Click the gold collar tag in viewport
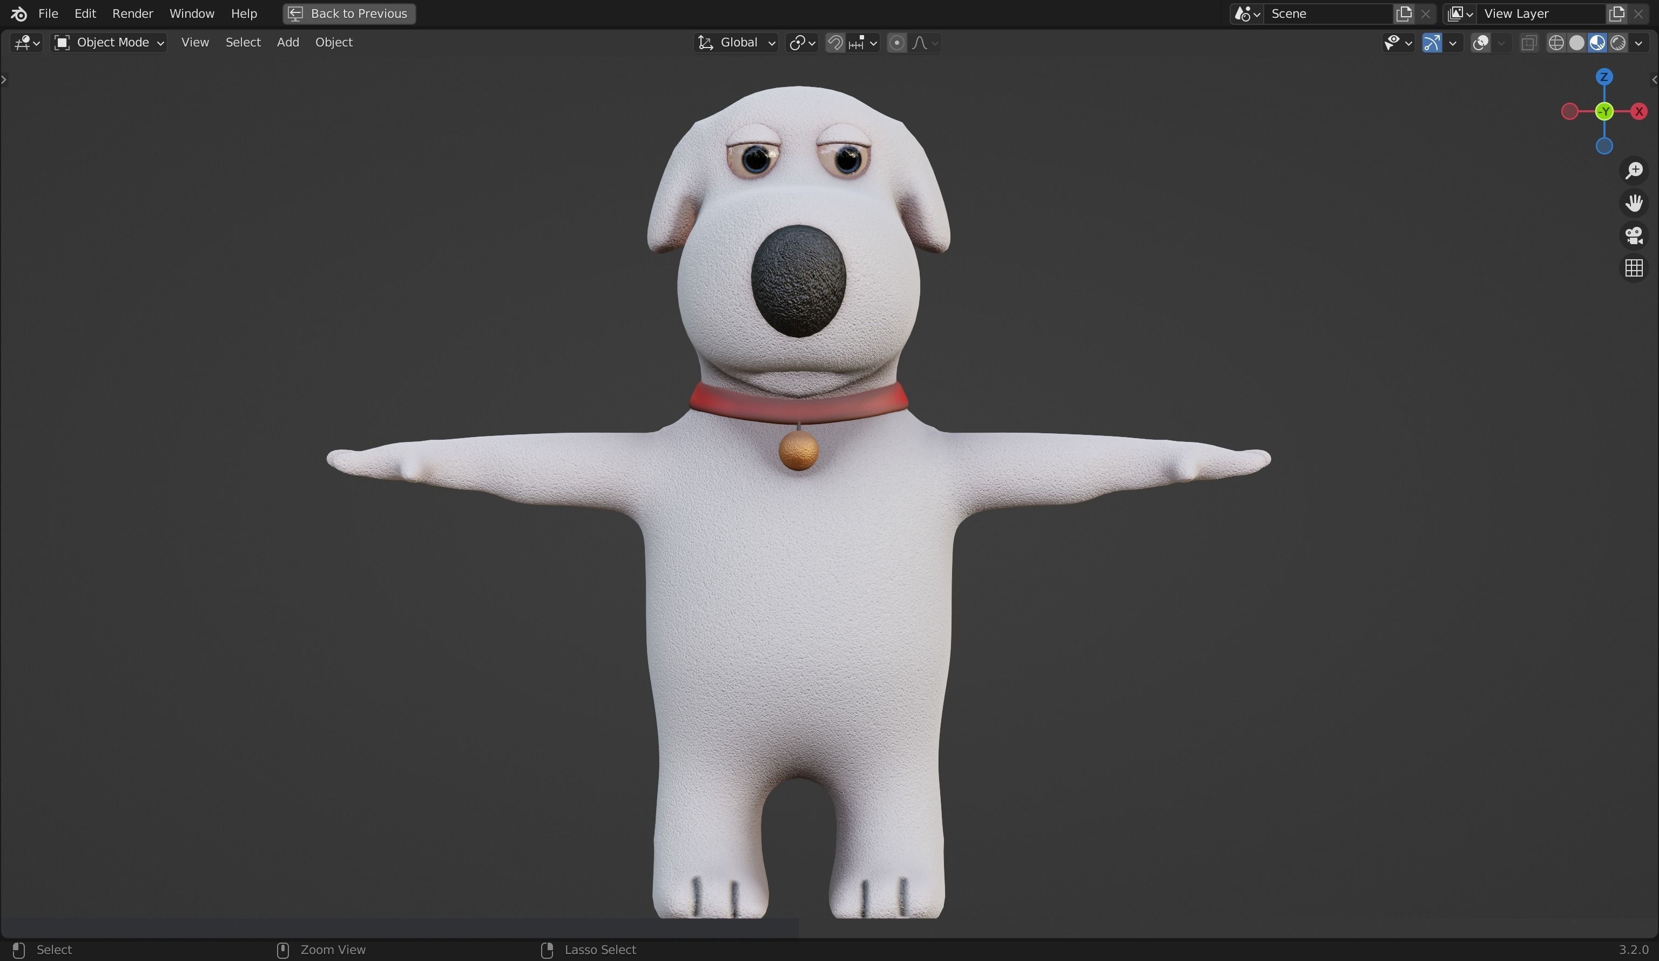The width and height of the screenshot is (1659, 961). [x=799, y=451]
